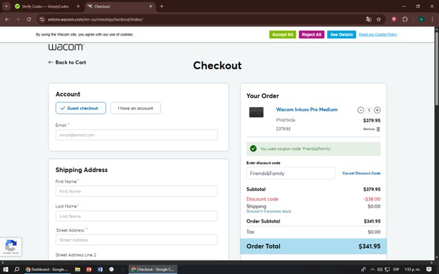
Task: Go Back to Cart
Action: click(67, 62)
